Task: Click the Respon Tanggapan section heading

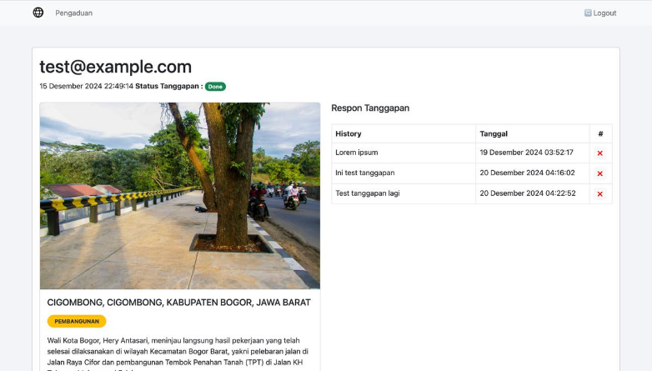Action: point(370,108)
